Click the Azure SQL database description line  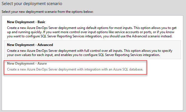tap(75, 69)
